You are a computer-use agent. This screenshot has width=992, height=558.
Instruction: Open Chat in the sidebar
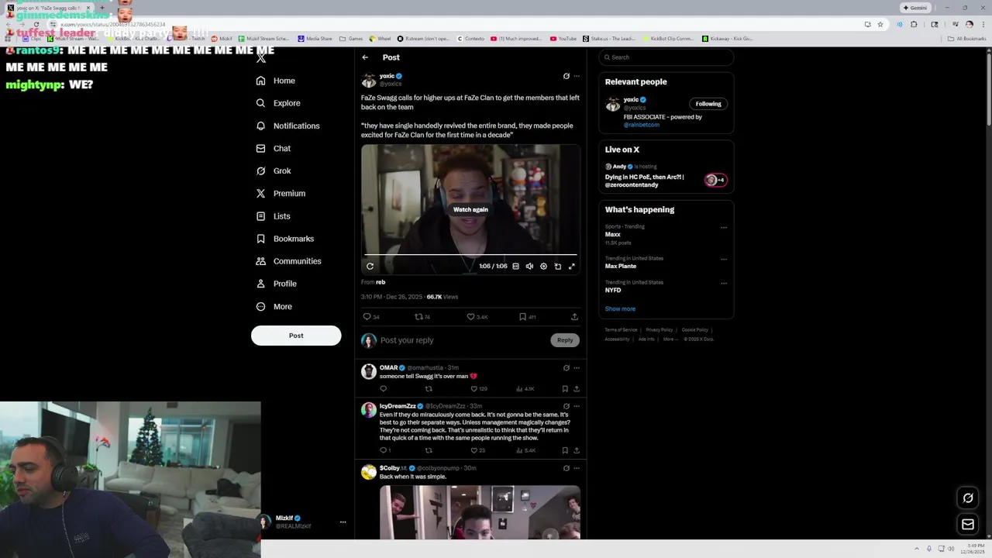pos(274,148)
